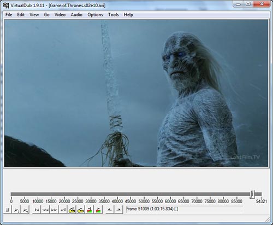Click the 85000 tick label

236,201
